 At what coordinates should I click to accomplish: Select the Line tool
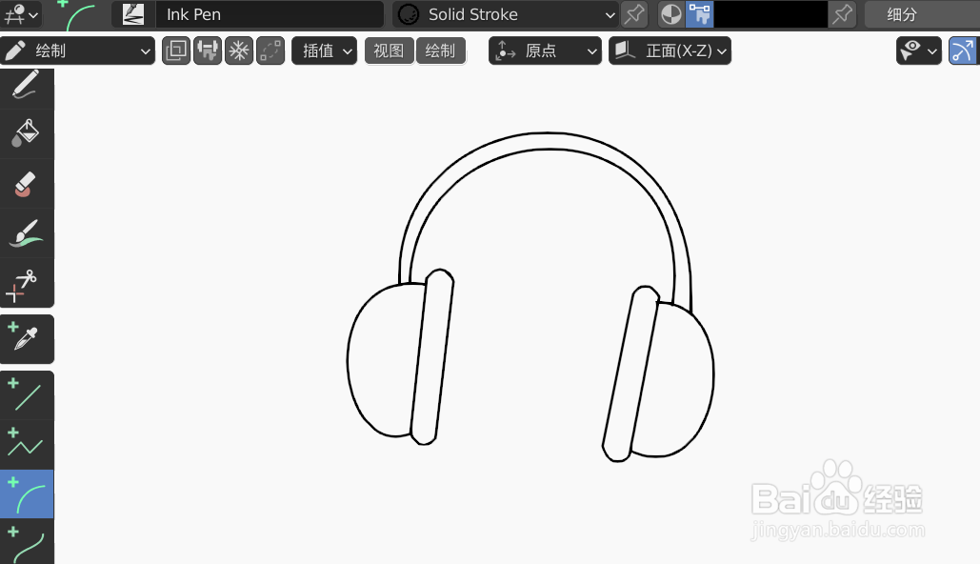(x=27, y=394)
